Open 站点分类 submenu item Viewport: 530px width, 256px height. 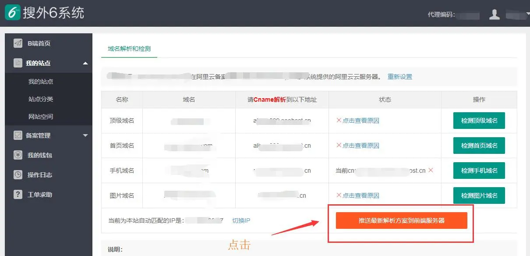41,99
